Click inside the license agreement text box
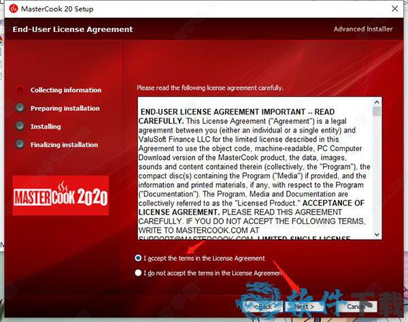This screenshot has height=322, width=408. tap(252, 170)
